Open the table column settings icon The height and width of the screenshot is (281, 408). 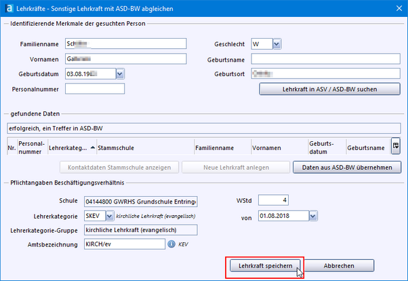pos(396,146)
